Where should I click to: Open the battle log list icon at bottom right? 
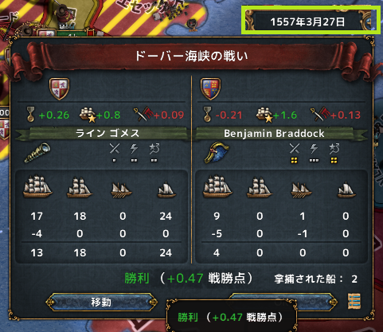(x=354, y=301)
